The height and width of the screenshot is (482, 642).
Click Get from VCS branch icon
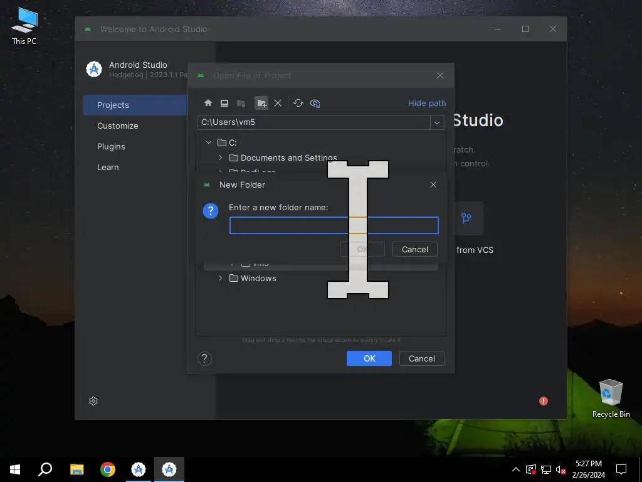coord(466,218)
